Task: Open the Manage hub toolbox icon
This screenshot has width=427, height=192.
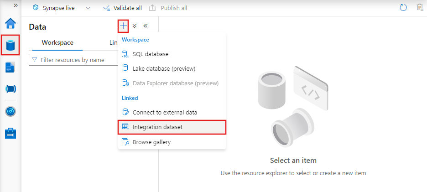Action: coord(10,133)
